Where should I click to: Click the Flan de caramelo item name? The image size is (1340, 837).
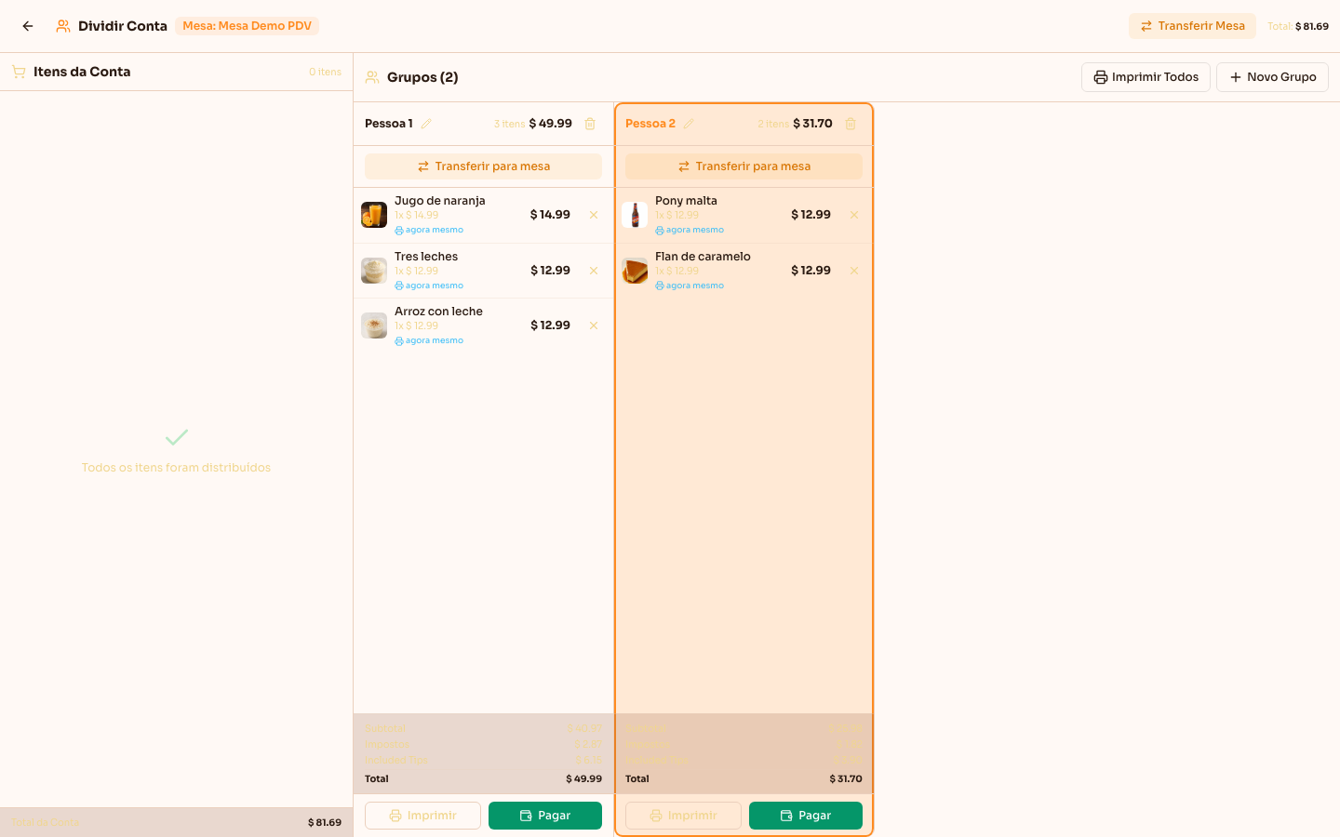pyautogui.click(x=703, y=257)
